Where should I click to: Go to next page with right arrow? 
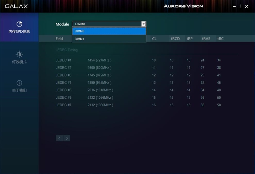pos(67,138)
